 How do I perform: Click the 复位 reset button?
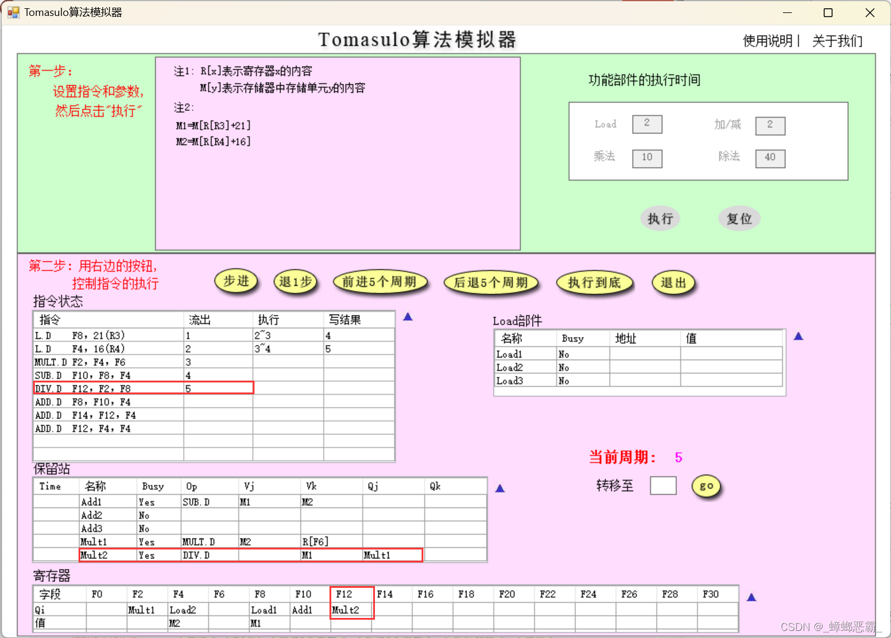pos(739,219)
